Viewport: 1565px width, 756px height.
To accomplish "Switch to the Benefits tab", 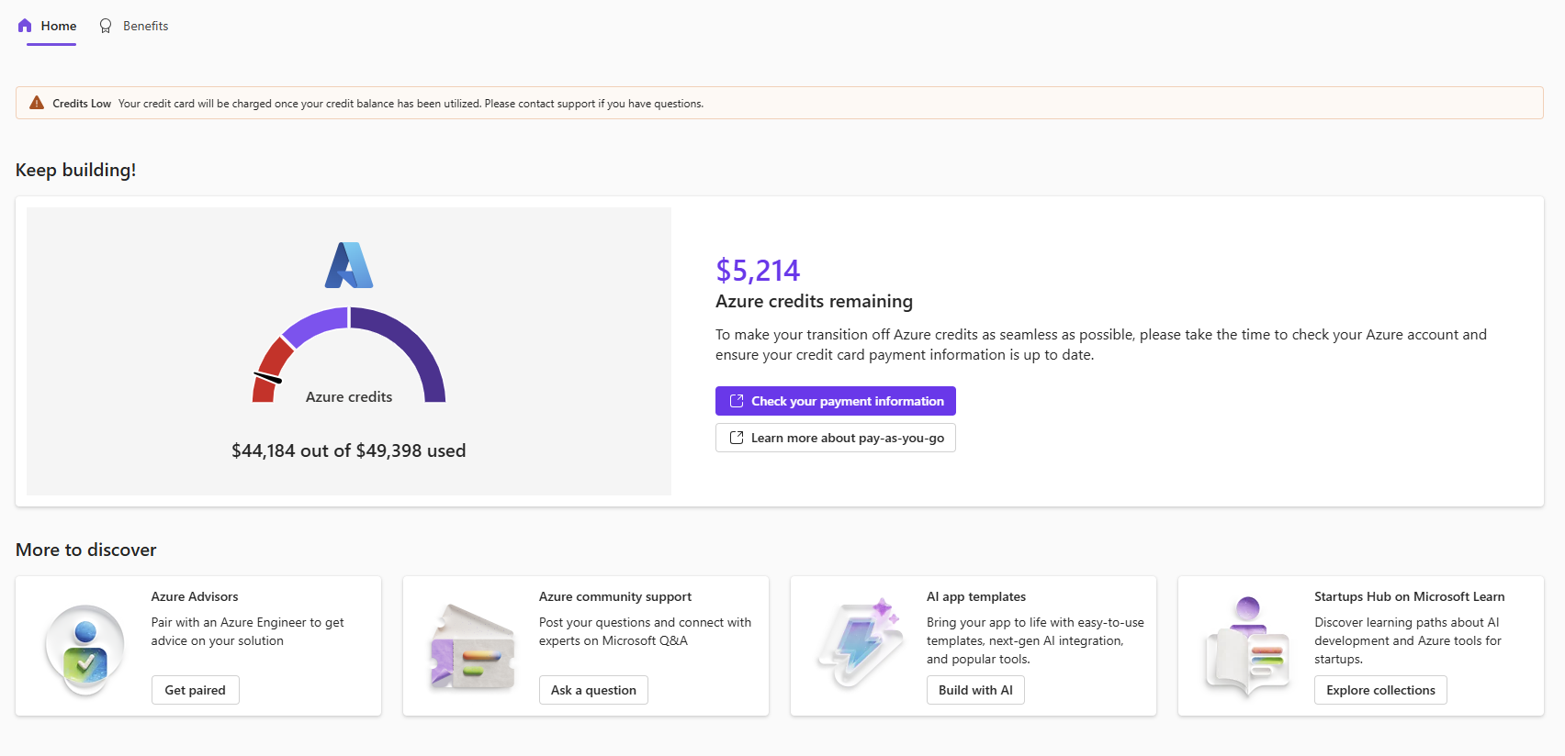I will 145,26.
